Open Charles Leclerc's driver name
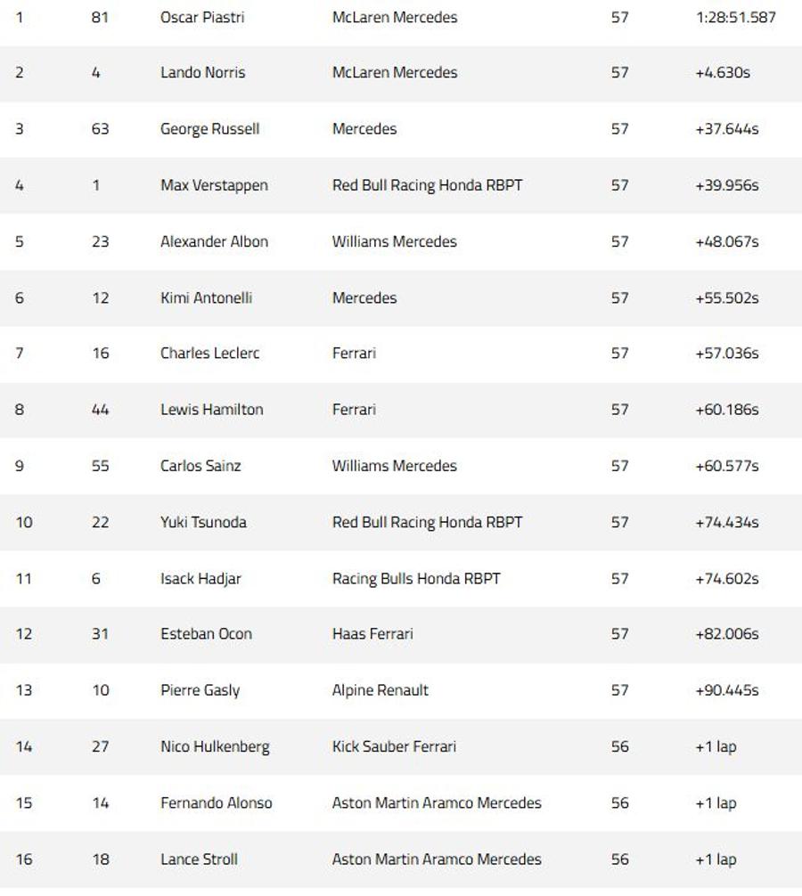 click(209, 353)
